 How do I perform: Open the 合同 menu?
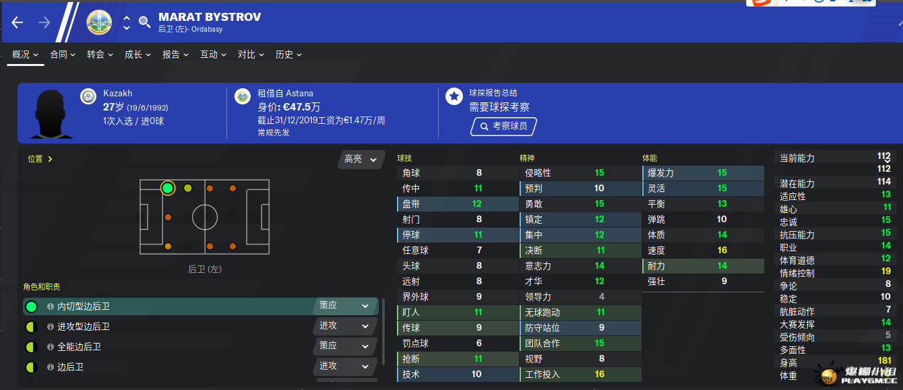pos(63,55)
